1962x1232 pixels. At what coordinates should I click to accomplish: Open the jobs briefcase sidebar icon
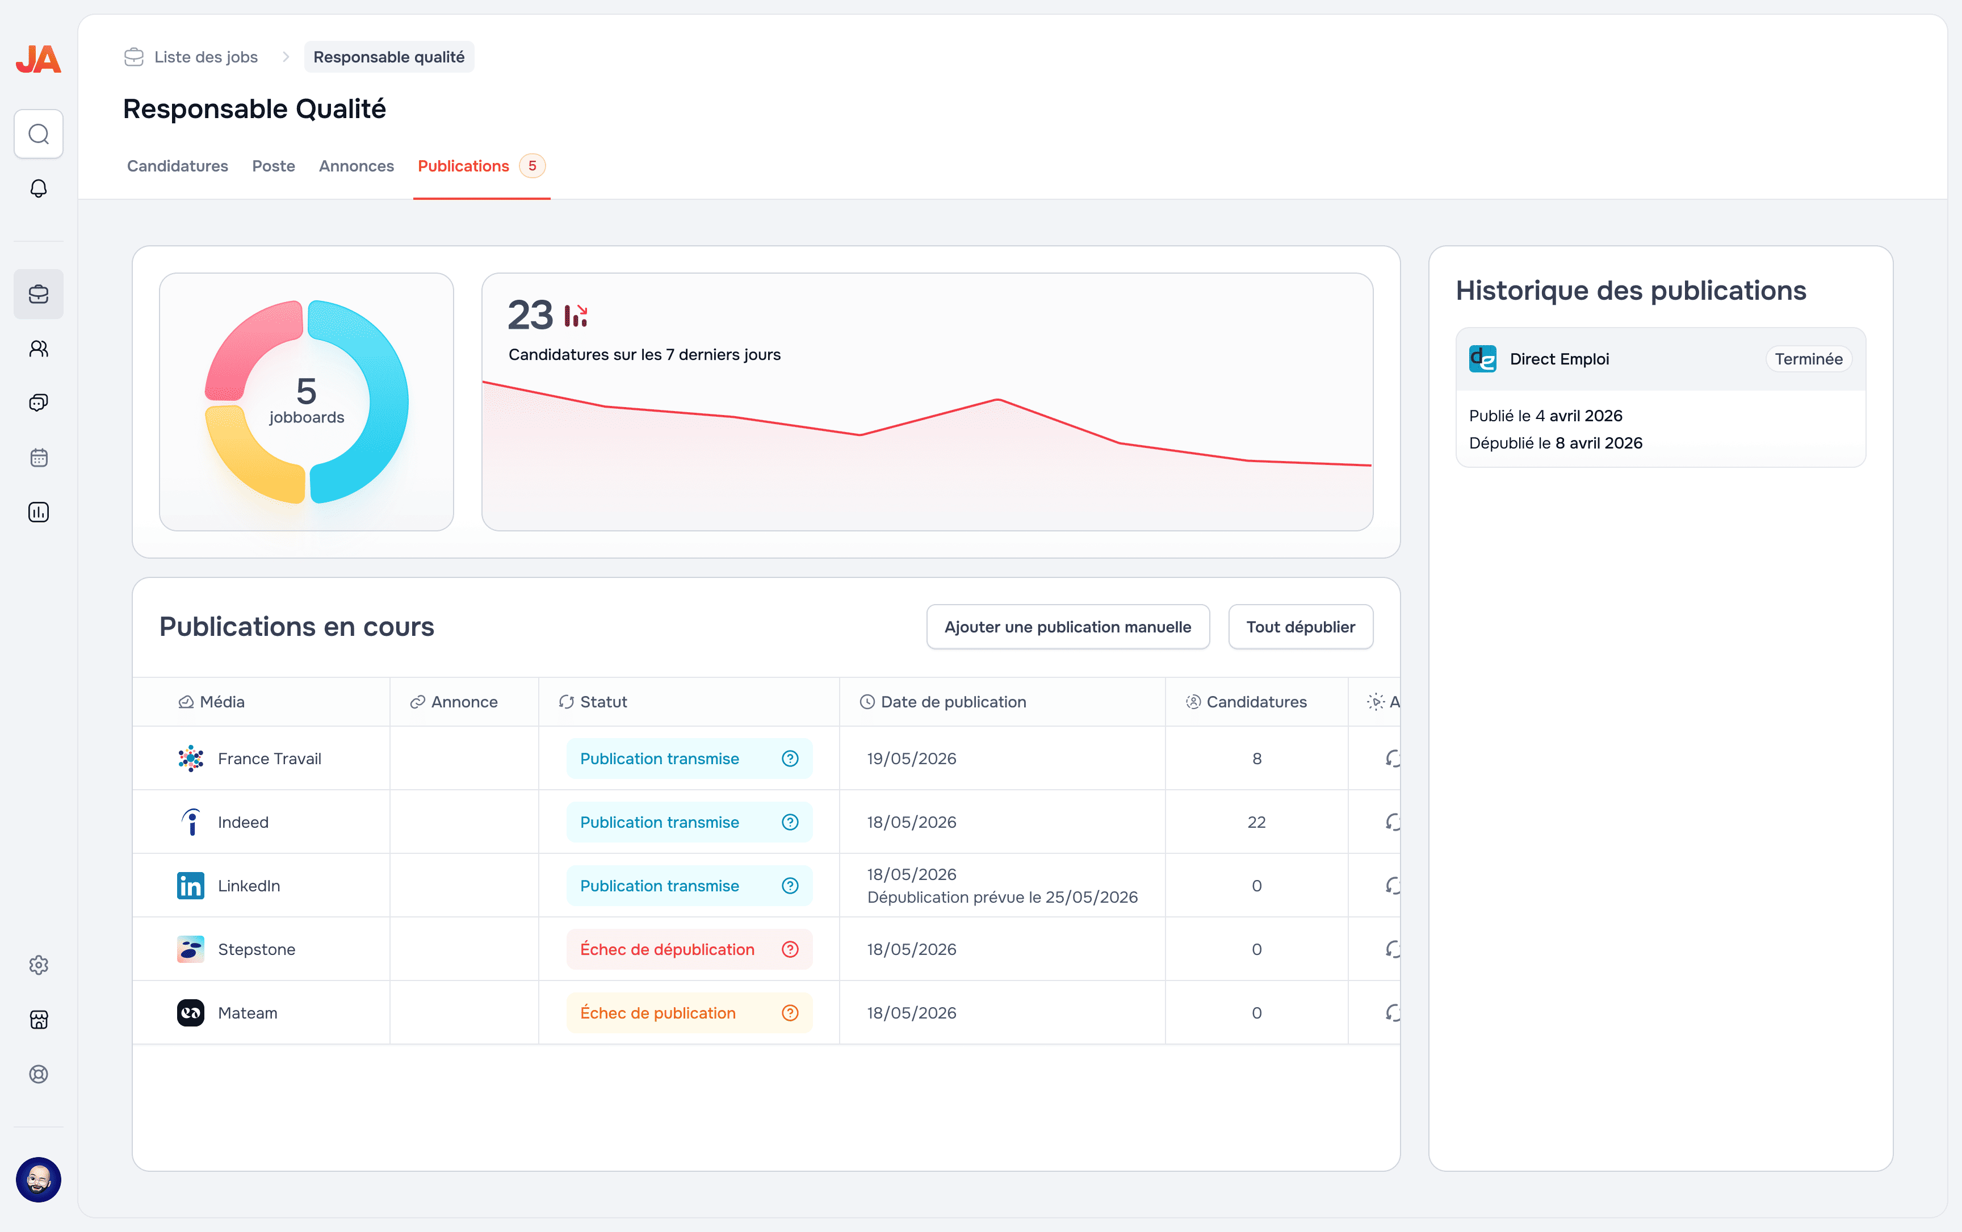pos(38,294)
